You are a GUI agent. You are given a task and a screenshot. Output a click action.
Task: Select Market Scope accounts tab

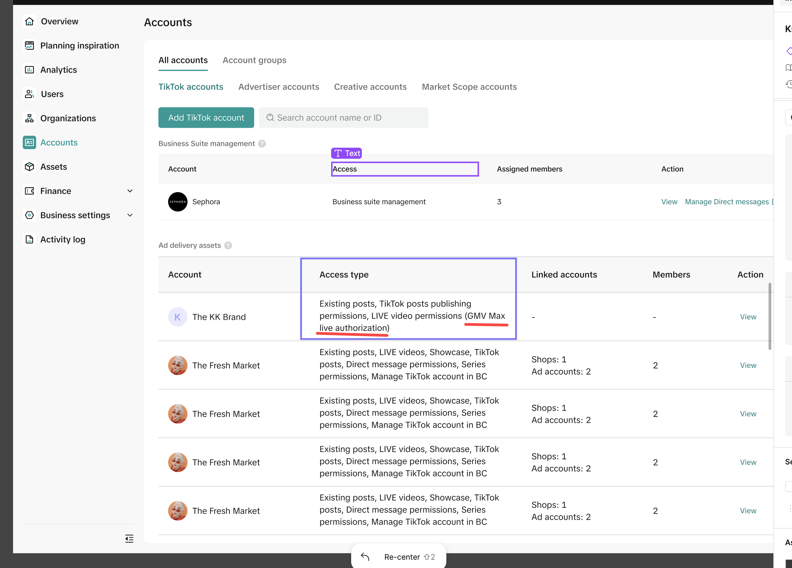pos(469,87)
